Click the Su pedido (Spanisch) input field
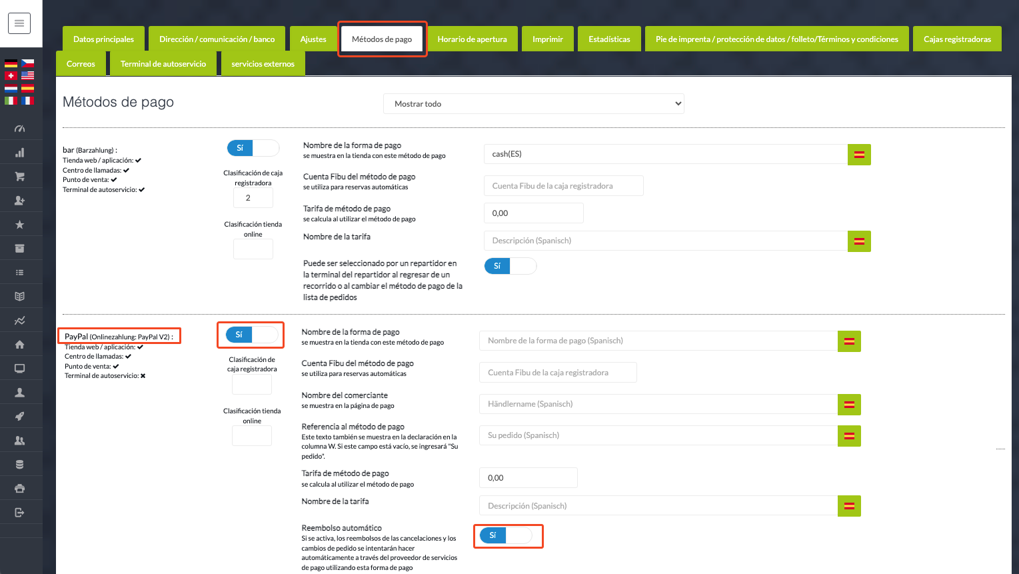Image resolution: width=1019 pixels, height=574 pixels. [x=658, y=435]
